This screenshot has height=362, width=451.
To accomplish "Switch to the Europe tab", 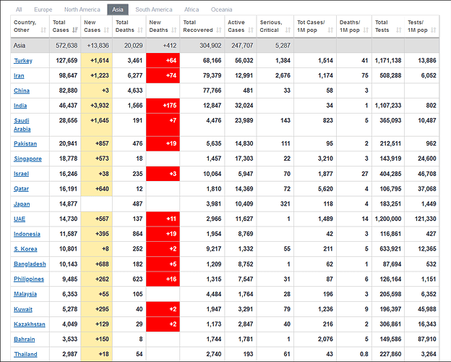I will pos(43,9).
